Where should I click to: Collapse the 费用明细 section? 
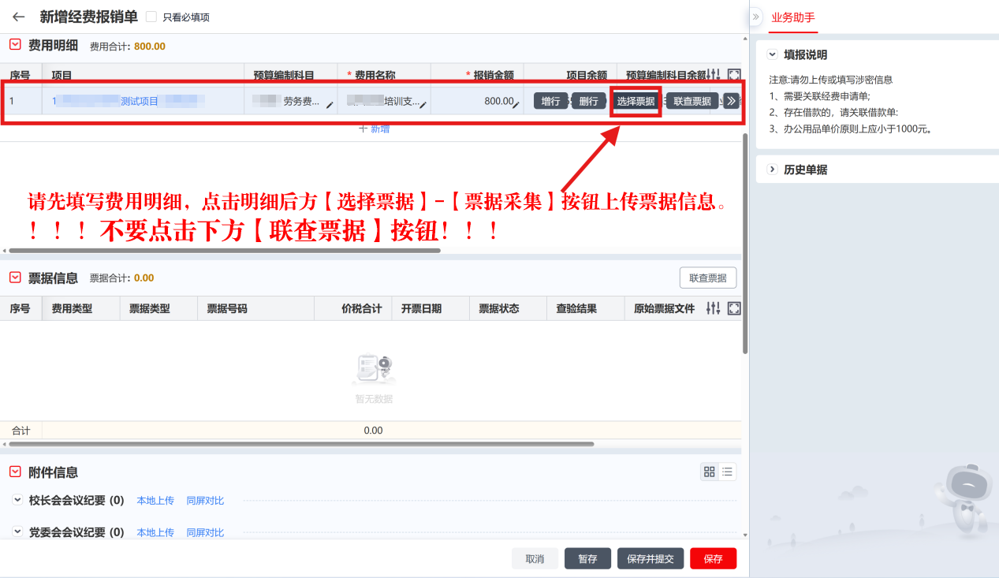click(x=15, y=46)
